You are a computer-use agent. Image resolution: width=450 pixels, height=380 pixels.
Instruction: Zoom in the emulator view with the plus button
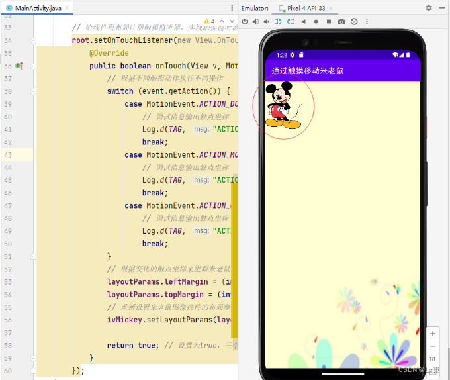tap(433, 334)
